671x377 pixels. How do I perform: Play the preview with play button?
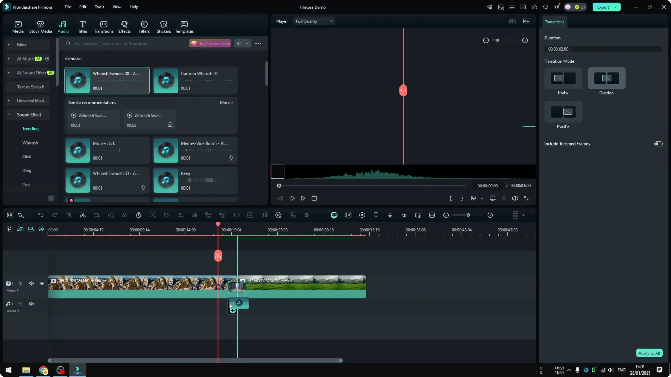pyautogui.click(x=303, y=198)
